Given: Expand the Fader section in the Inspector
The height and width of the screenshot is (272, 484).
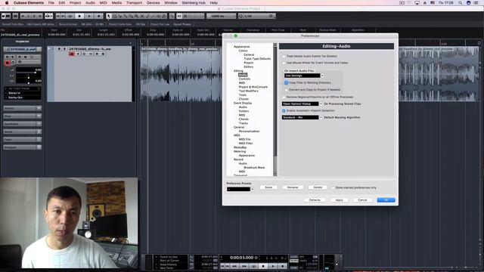Looking at the screenshot, I should [x=22, y=139].
